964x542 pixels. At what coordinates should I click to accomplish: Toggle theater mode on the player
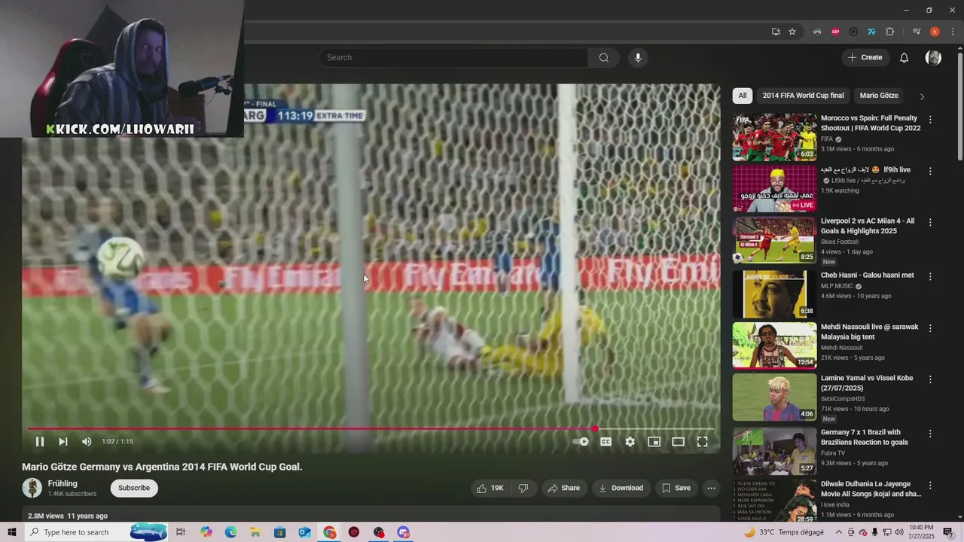[x=679, y=442]
